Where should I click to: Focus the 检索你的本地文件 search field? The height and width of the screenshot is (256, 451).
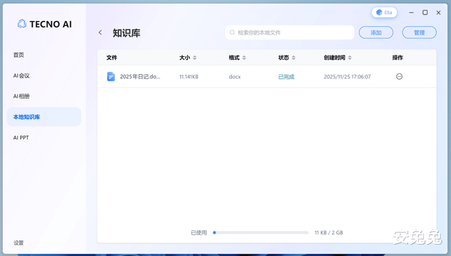(x=290, y=32)
